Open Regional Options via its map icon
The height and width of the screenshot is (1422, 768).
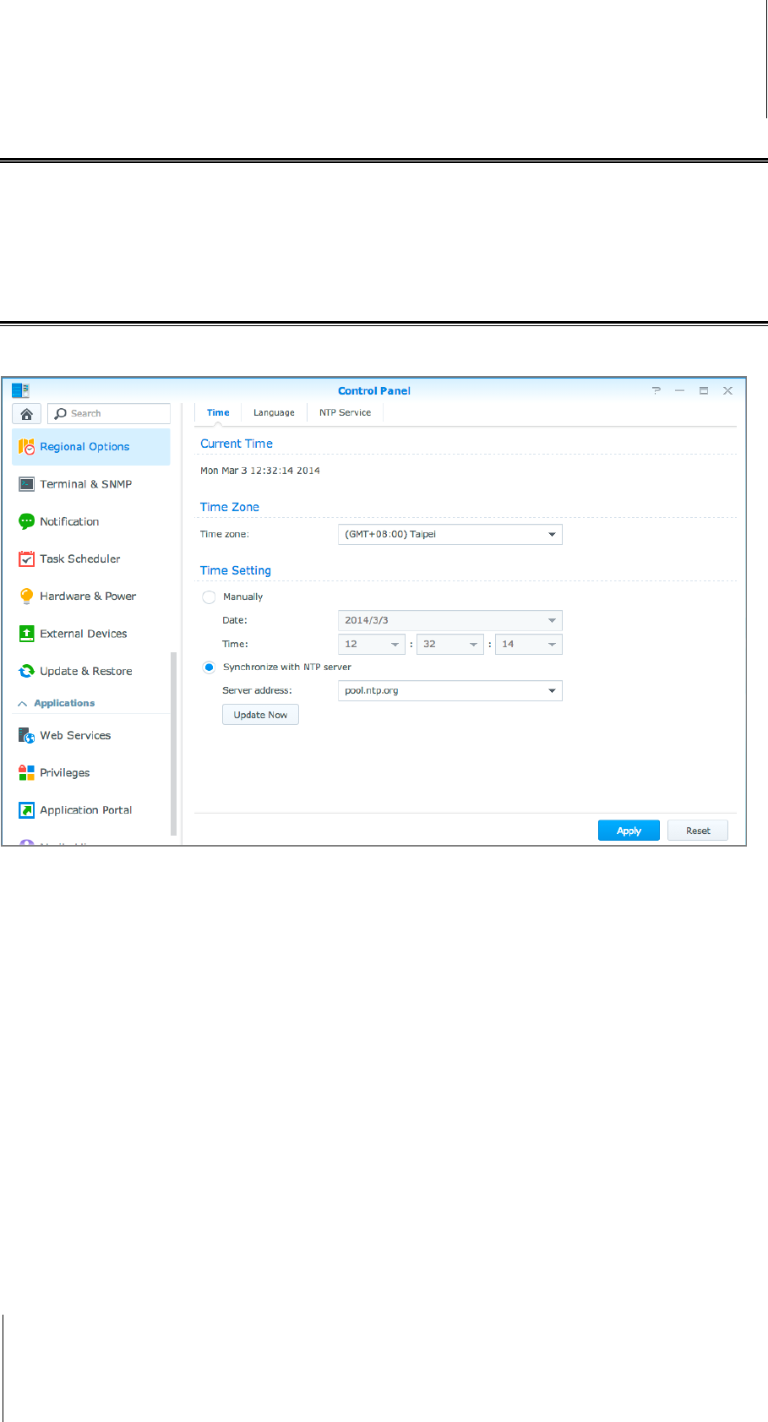pyautogui.click(x=26, y=447)
